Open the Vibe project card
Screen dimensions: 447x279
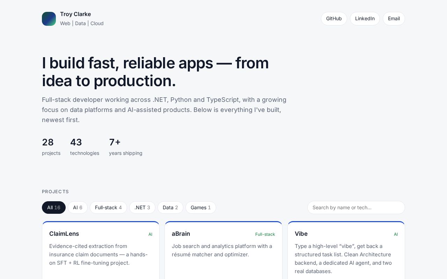point(346,250)
